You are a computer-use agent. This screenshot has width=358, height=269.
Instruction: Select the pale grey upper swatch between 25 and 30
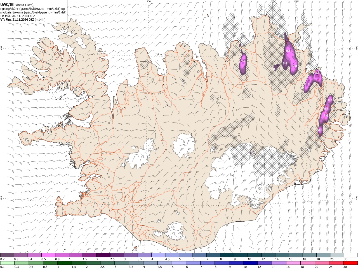337,255
